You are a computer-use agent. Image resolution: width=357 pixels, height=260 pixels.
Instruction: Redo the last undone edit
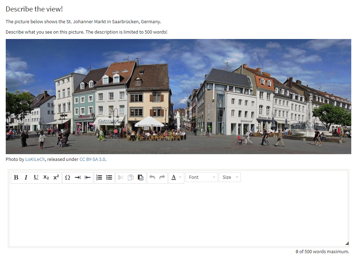[162, 177]
